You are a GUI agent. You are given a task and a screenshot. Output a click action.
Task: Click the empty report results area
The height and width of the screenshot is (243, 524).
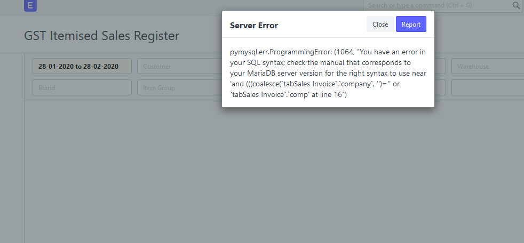click(274, 172)
